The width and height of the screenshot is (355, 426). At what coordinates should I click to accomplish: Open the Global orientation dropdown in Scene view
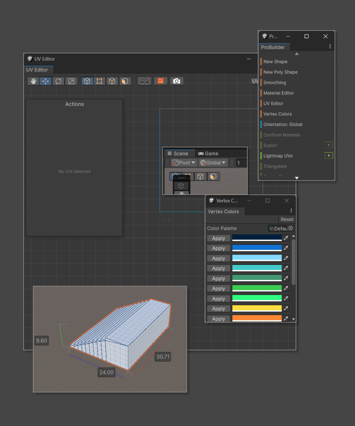click(x=213, y=163)
